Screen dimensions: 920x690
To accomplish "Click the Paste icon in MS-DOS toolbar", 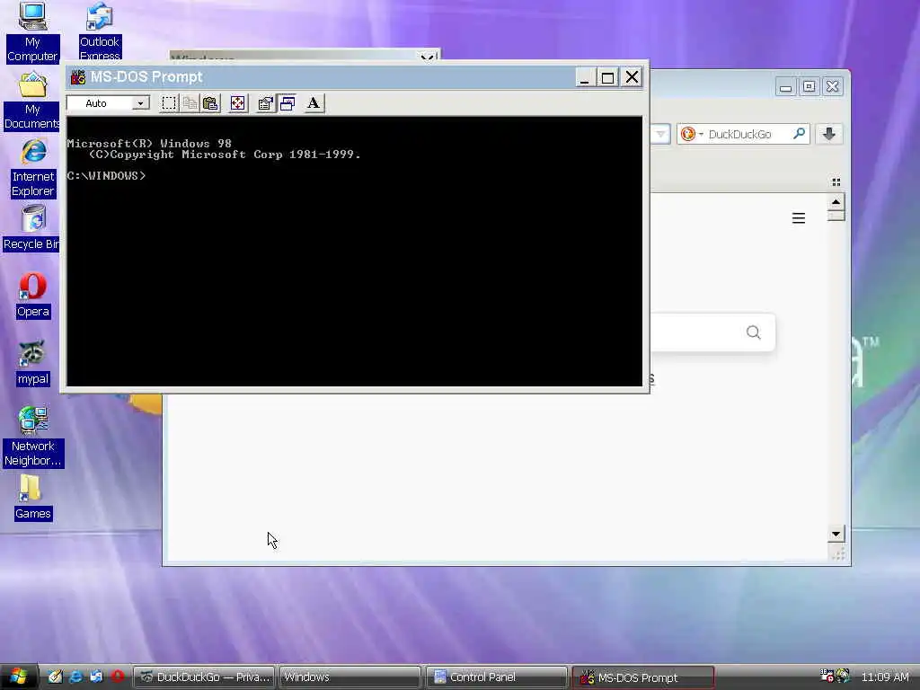I will point(210,103).
